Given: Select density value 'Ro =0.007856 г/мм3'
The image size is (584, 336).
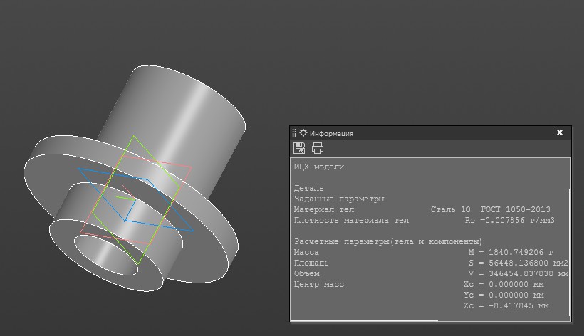Looking at the screenshot, I should pos(509,220).
